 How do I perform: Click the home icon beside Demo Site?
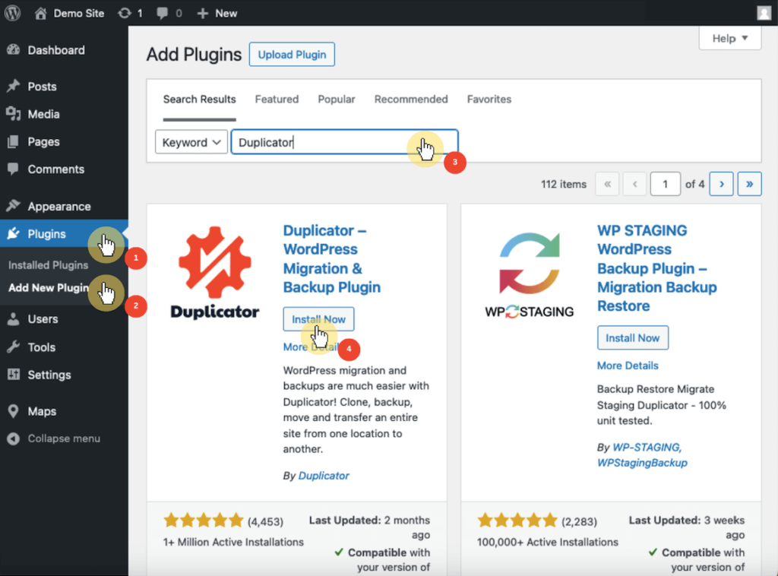41,13
